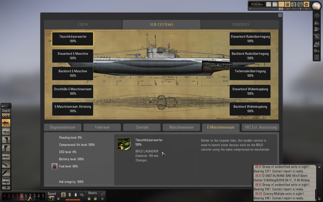The image size is (323, 202).
Task: Select the highlighted surface depth icon
Action: point(6,123)
